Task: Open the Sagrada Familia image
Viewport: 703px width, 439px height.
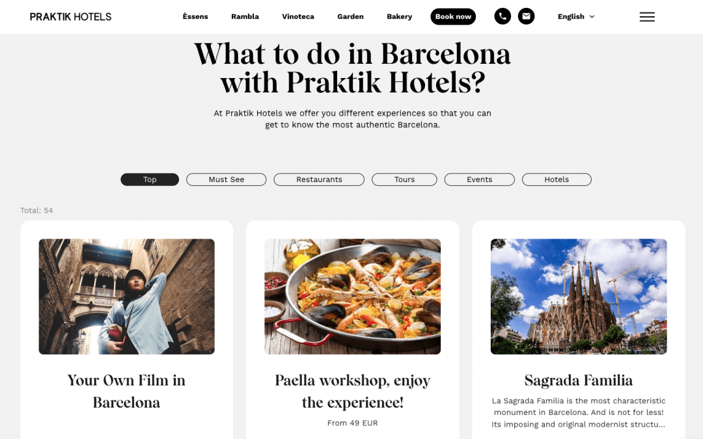Action: pyautogui.click(x=579, y=297)
